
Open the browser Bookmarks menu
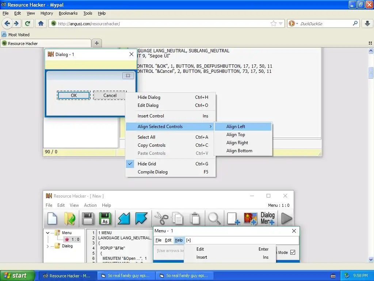(68, 13)
